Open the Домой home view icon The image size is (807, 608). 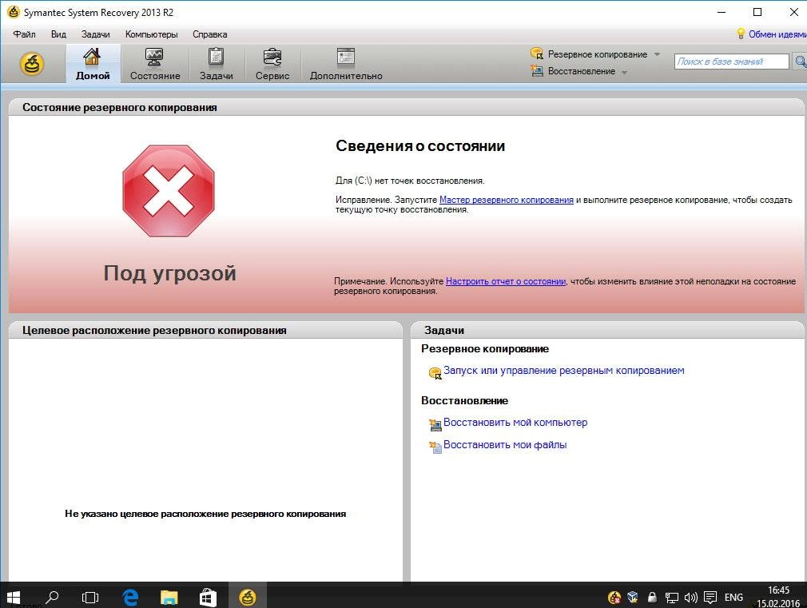pos(92,63)
